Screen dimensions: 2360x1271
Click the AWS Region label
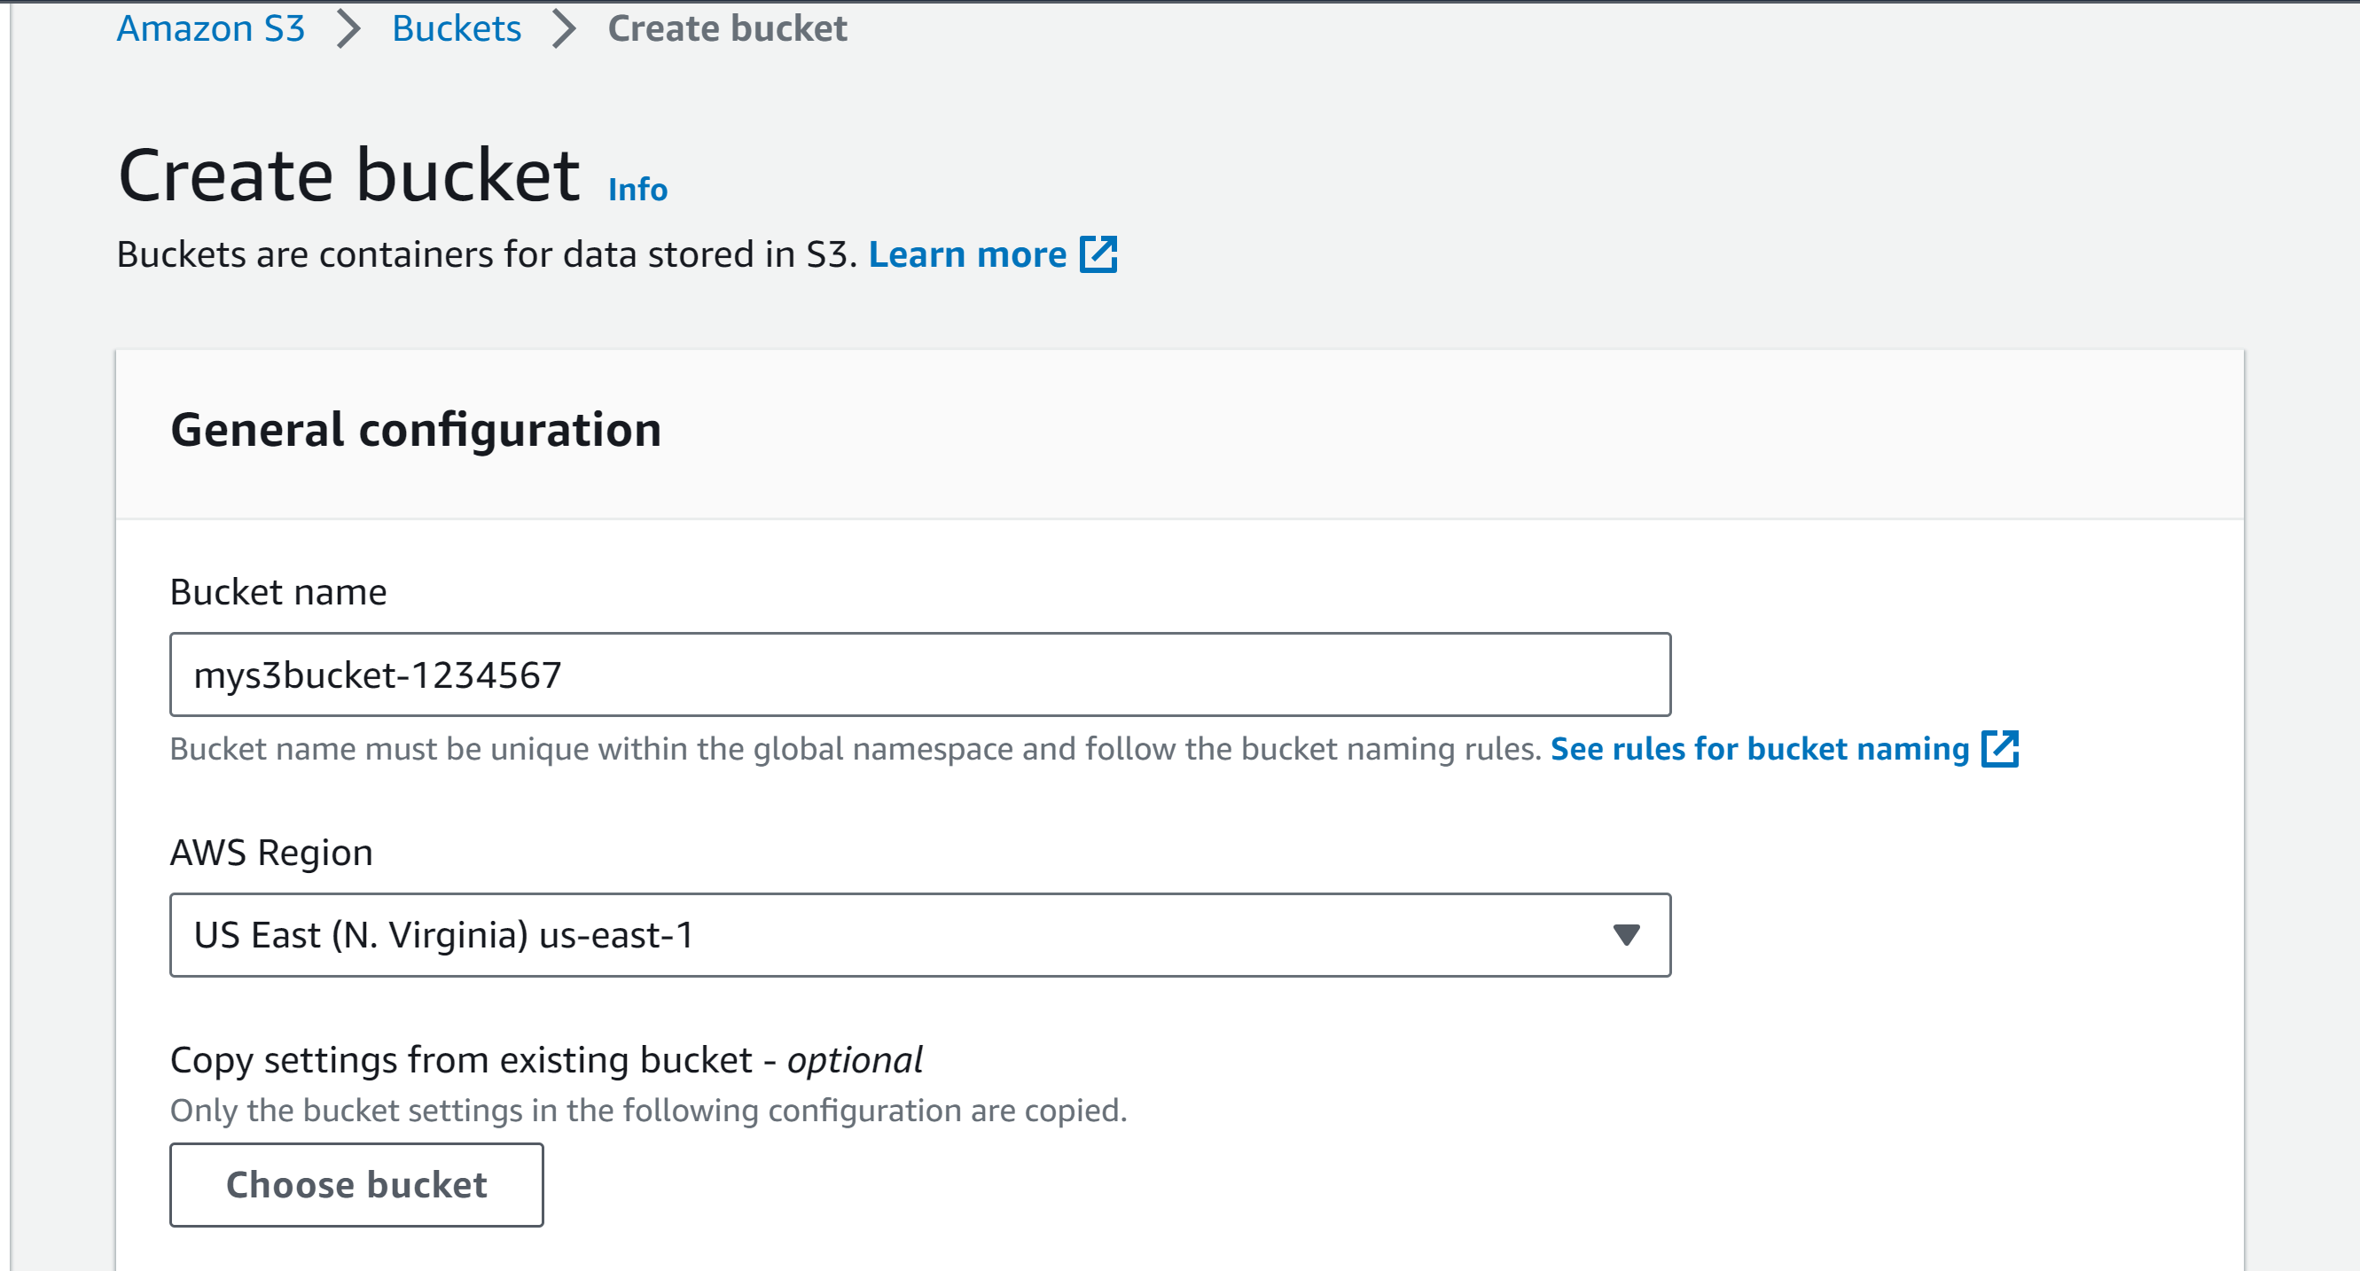(271, 853)
